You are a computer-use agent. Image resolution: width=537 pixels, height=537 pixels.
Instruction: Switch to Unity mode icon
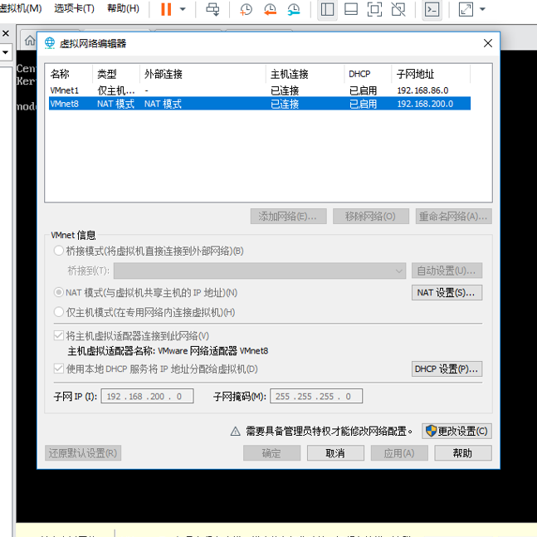[398, 9]
